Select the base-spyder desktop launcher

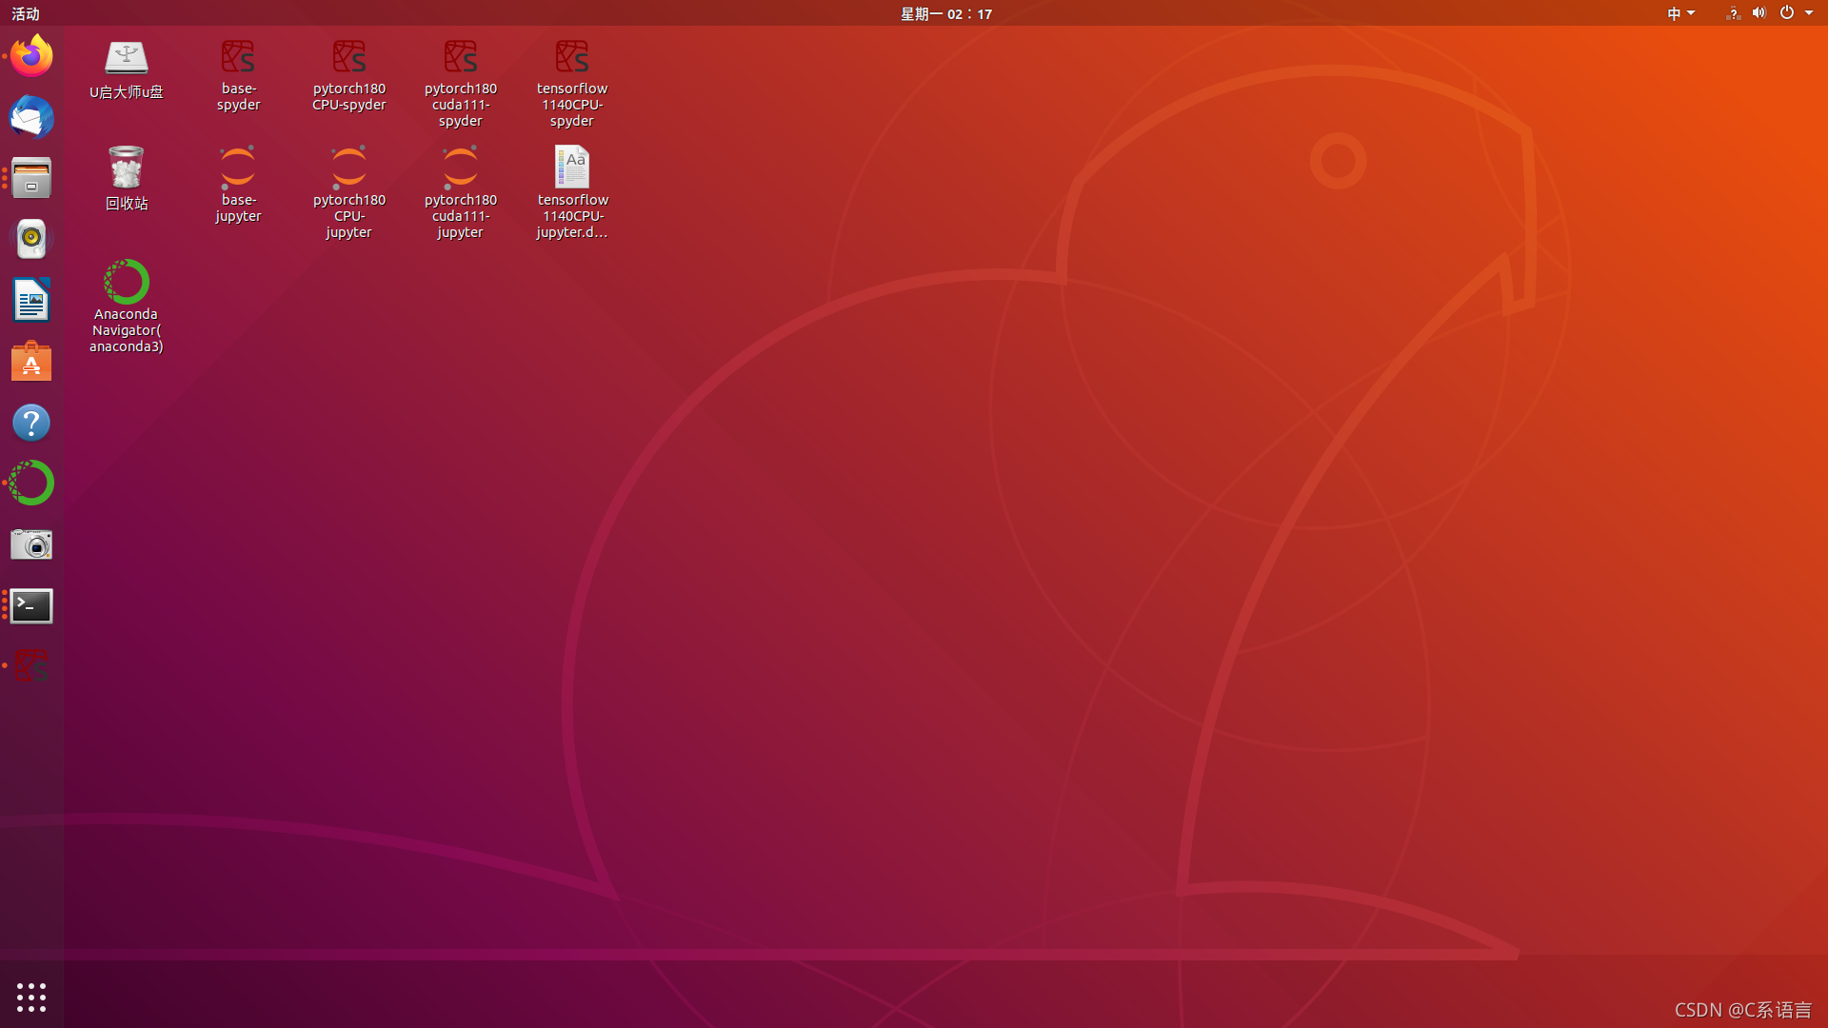[x=238, y=76]
